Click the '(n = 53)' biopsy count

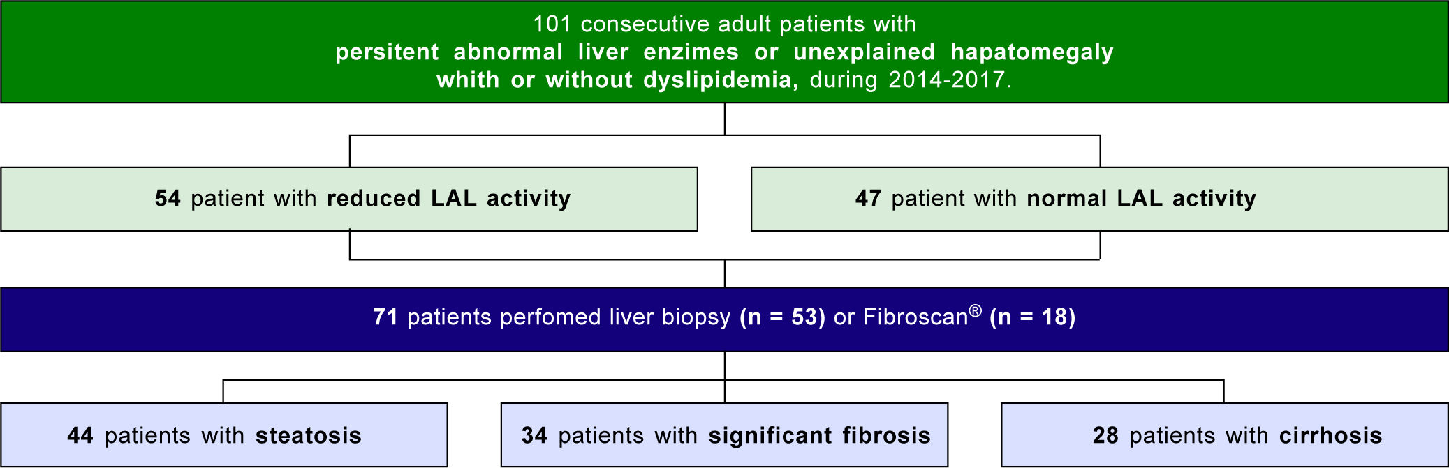click(x=782, y=317)
